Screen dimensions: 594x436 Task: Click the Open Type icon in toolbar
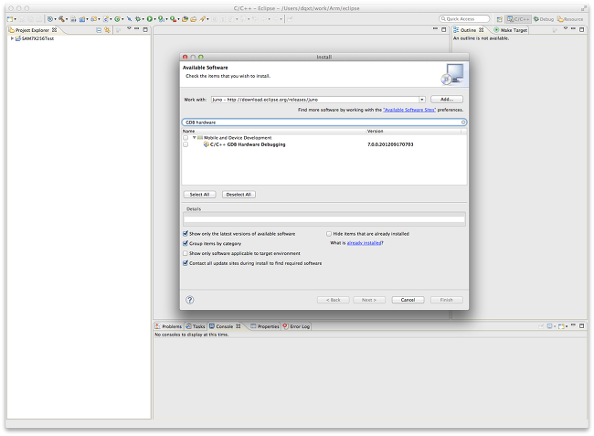coord(185,19)
